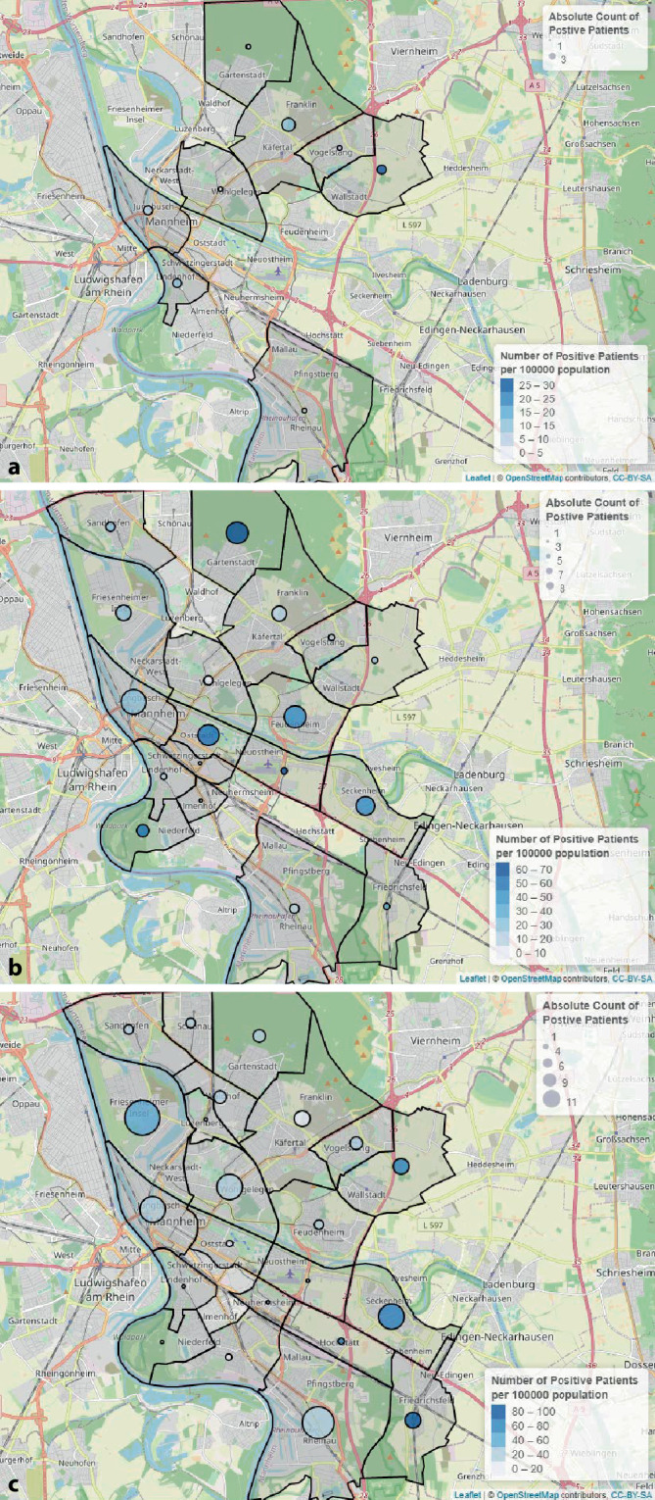This screenshot has height=1500, width=655.
Task: Open the Leaflet link in map a
Action: (477, 477)
